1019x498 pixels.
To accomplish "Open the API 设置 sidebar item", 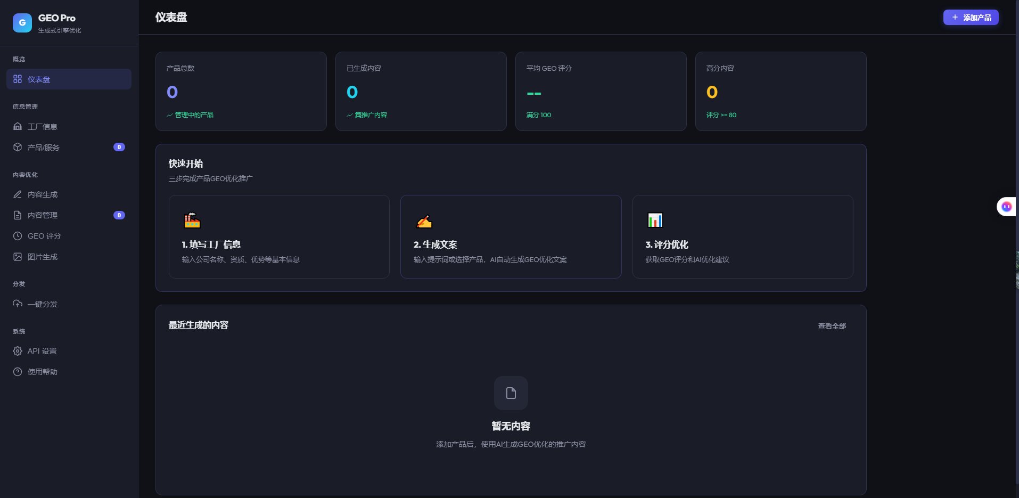I will pyautogui.click(x=69, y=351).
